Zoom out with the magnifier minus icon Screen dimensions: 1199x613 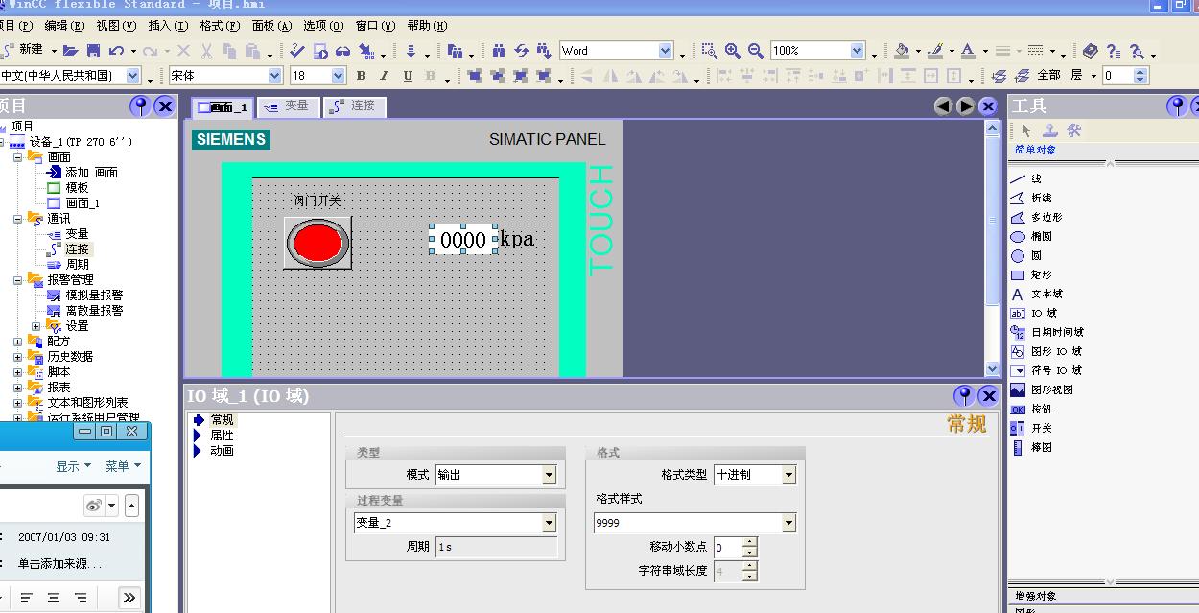[755, 50]
